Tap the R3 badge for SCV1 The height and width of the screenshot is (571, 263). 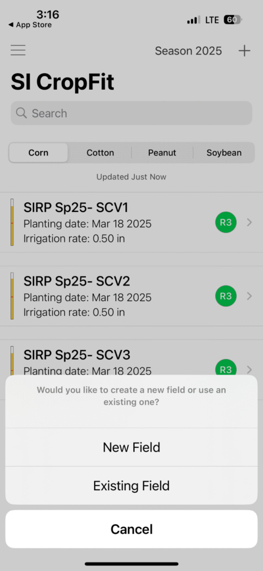tap(226, 222)
